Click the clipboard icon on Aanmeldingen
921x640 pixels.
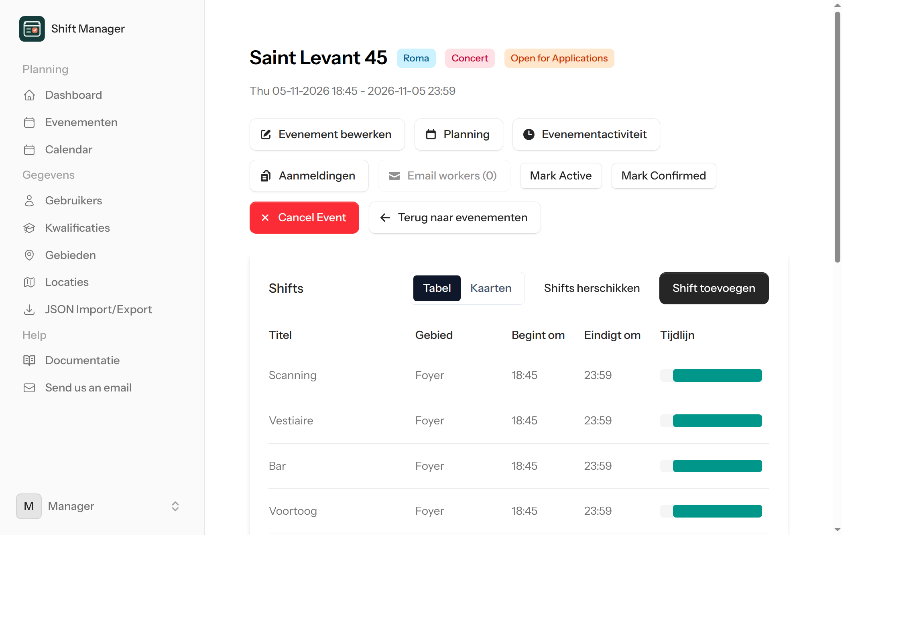pos(266,176)
